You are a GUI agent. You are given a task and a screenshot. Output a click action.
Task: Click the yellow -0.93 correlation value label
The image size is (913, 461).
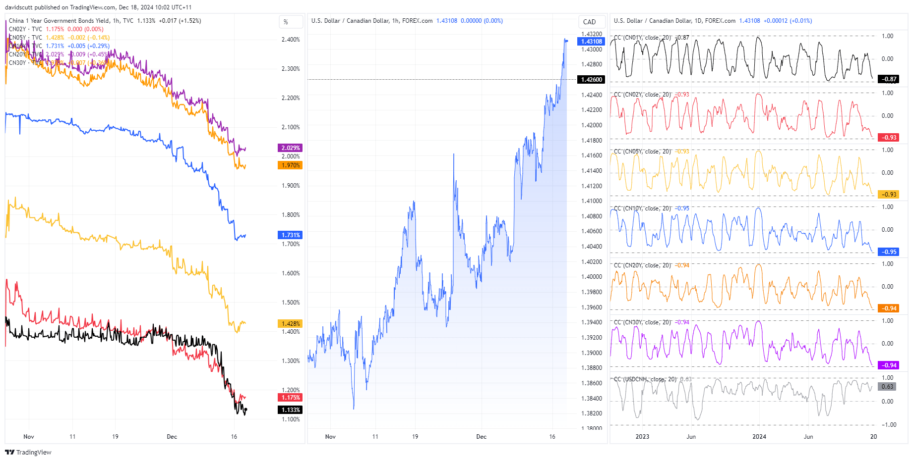point(888,195)
